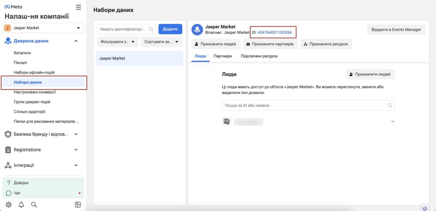
Task: Open Групи джерел подій in the sidebar
Action: click(32, 102)
